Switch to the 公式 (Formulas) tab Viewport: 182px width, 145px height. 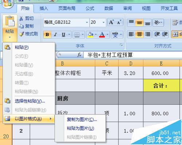click(x=90, y=8)
